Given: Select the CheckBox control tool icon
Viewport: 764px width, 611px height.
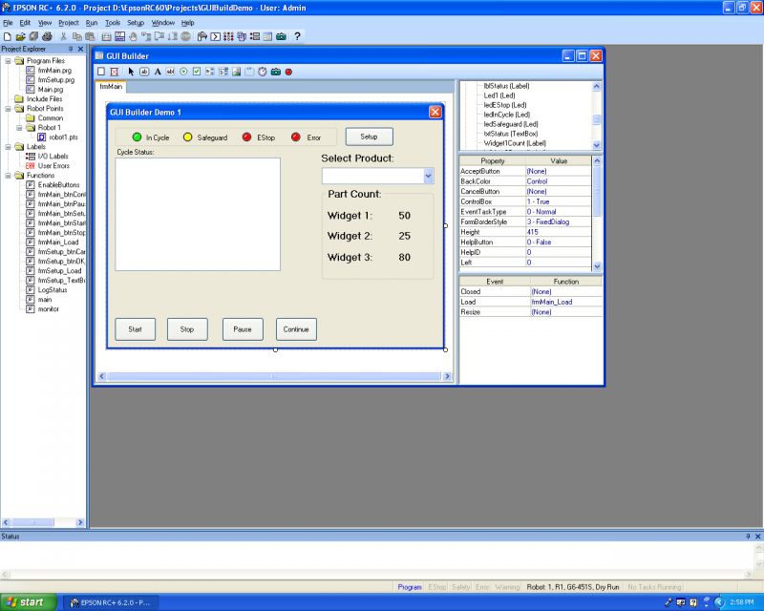Looking at the screenshot, I should pos(197,72).
